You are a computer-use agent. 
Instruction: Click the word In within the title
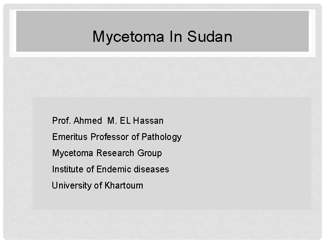176,36
